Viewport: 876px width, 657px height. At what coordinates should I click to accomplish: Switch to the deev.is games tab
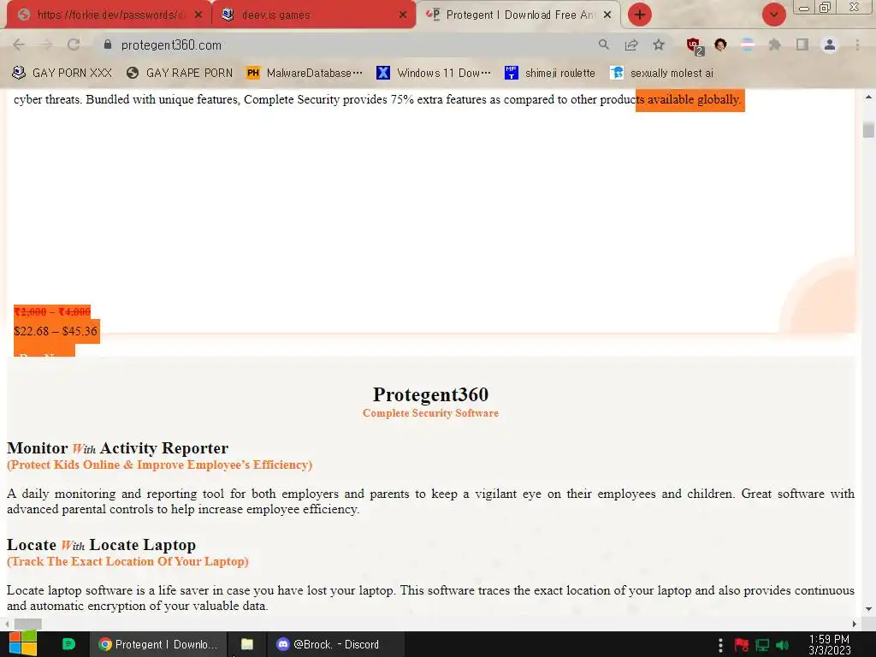click(313, 15)
